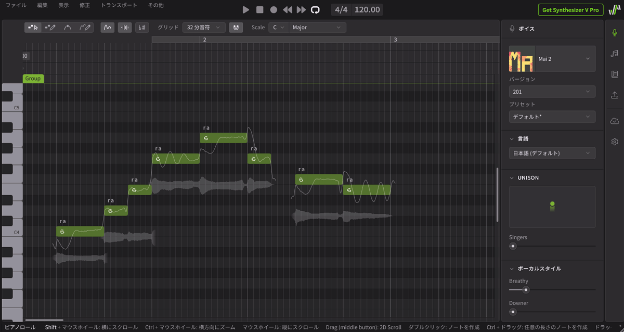This screenshot has height=332, width=624.
Task: Open the grid 32分音符 dropdown
Action: (204, 27)
